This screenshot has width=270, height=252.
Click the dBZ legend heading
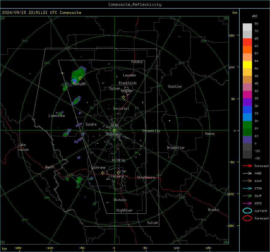[254, 16]
